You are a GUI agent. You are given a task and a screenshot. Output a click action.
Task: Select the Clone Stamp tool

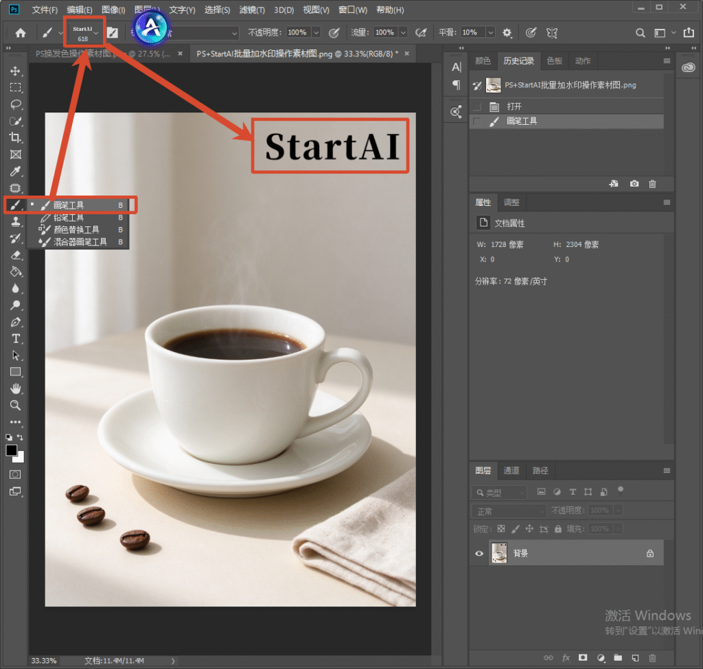tap(15, 222)
